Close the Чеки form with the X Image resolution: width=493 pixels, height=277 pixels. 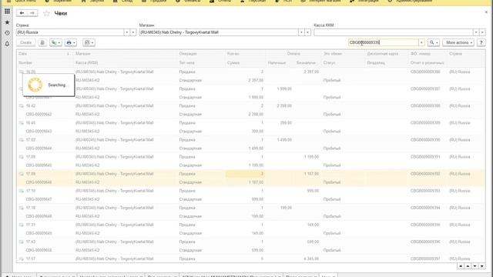click(486, 12)
